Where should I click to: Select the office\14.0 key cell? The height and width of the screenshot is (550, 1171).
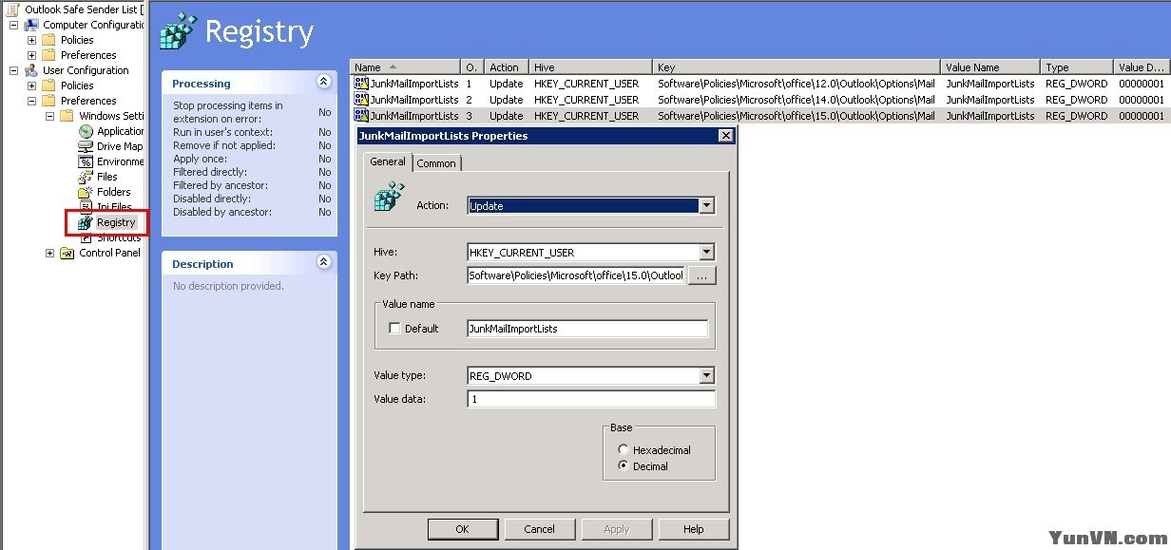[797, 100]
